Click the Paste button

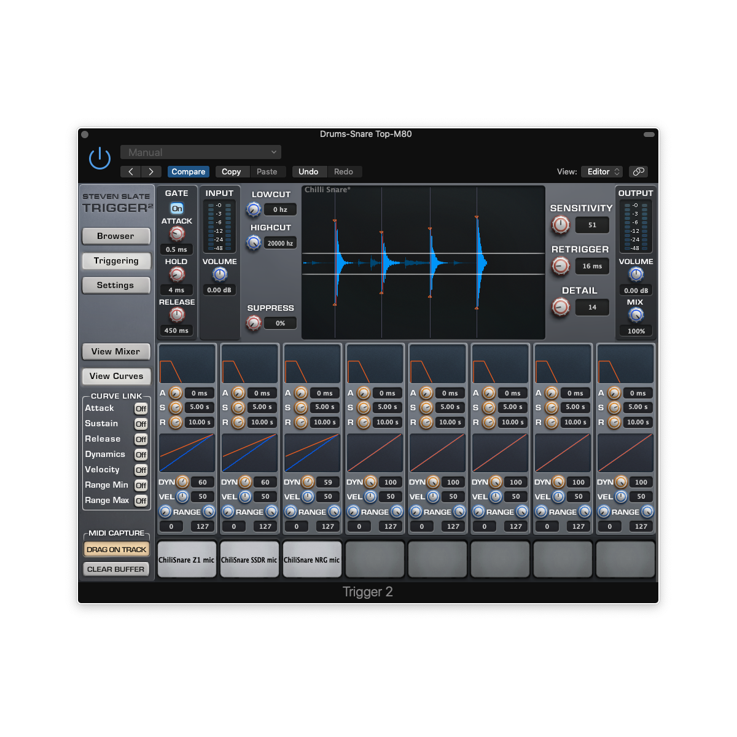pos(267,172)
